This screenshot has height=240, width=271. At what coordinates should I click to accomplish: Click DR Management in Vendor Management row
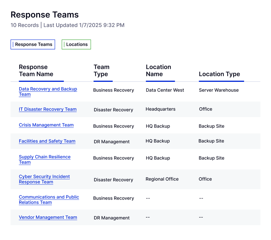coord(112,218)
